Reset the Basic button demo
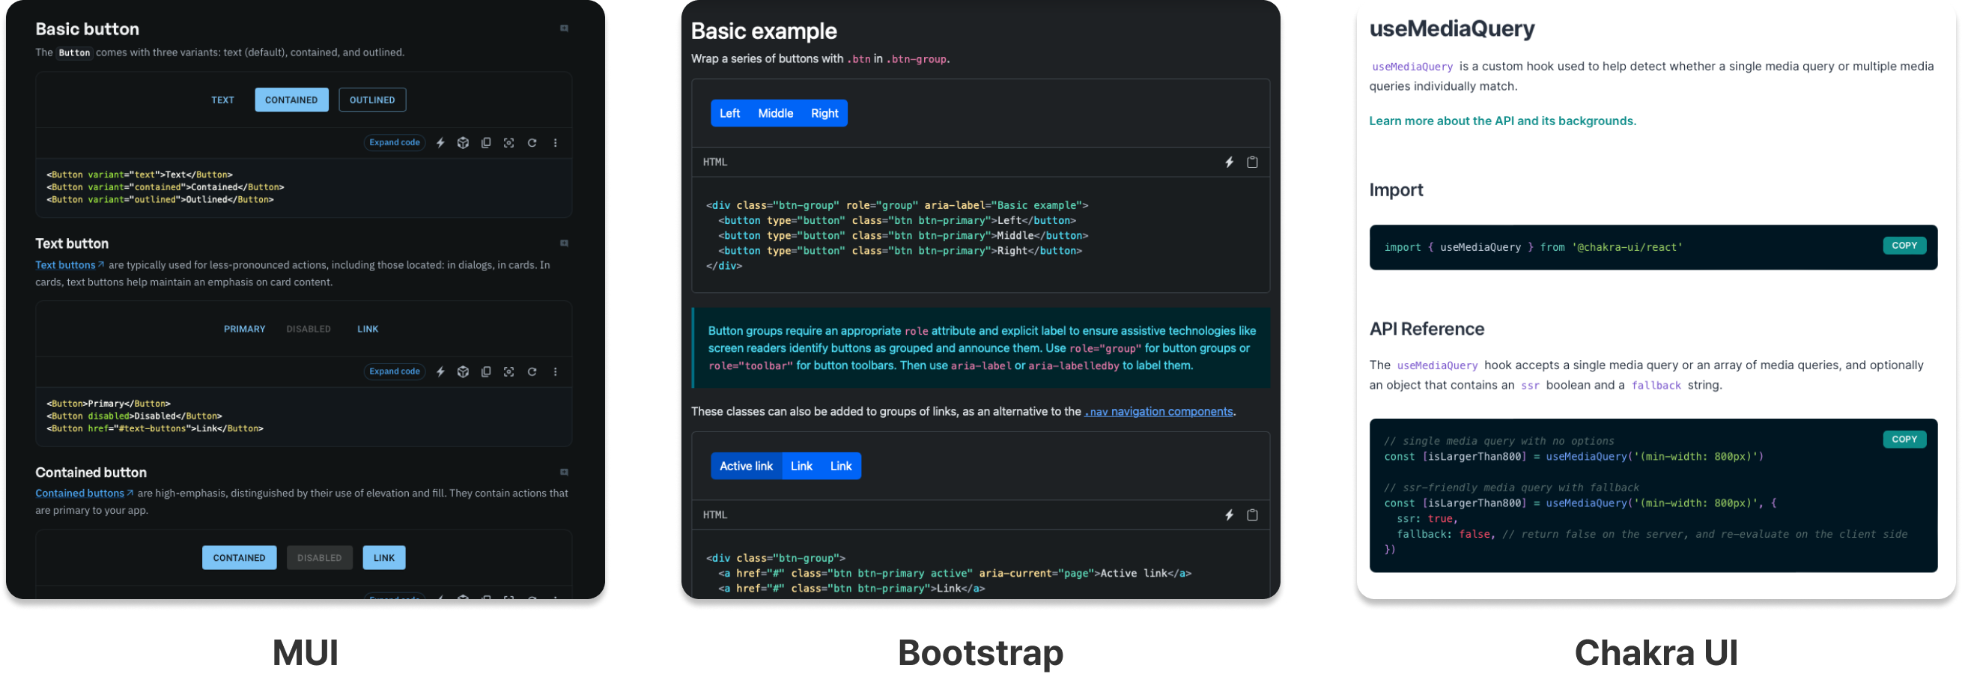Screen dimensions: 1962x674 tap(532, 142)
